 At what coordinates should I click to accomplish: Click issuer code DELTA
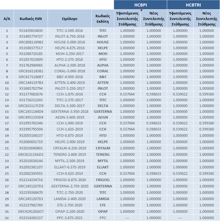[x=103, y=106]
